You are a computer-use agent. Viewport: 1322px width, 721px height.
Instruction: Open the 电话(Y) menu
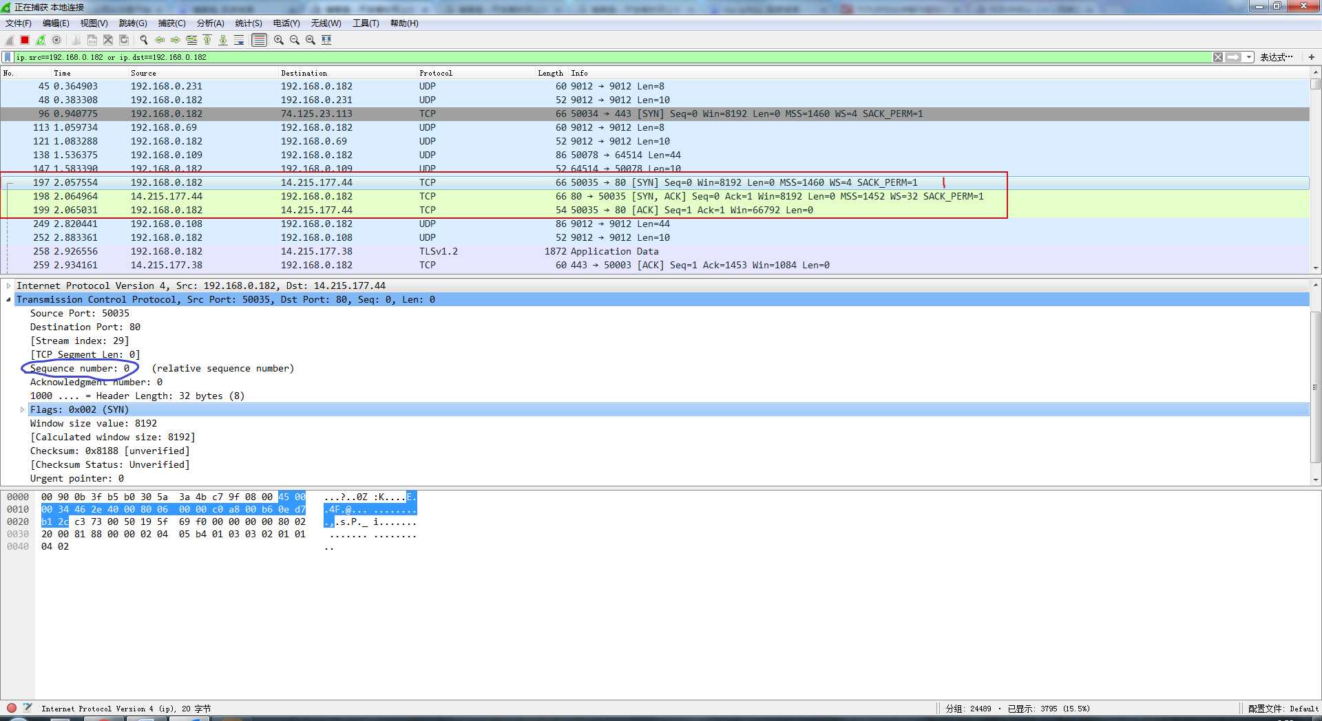(286, 23)
